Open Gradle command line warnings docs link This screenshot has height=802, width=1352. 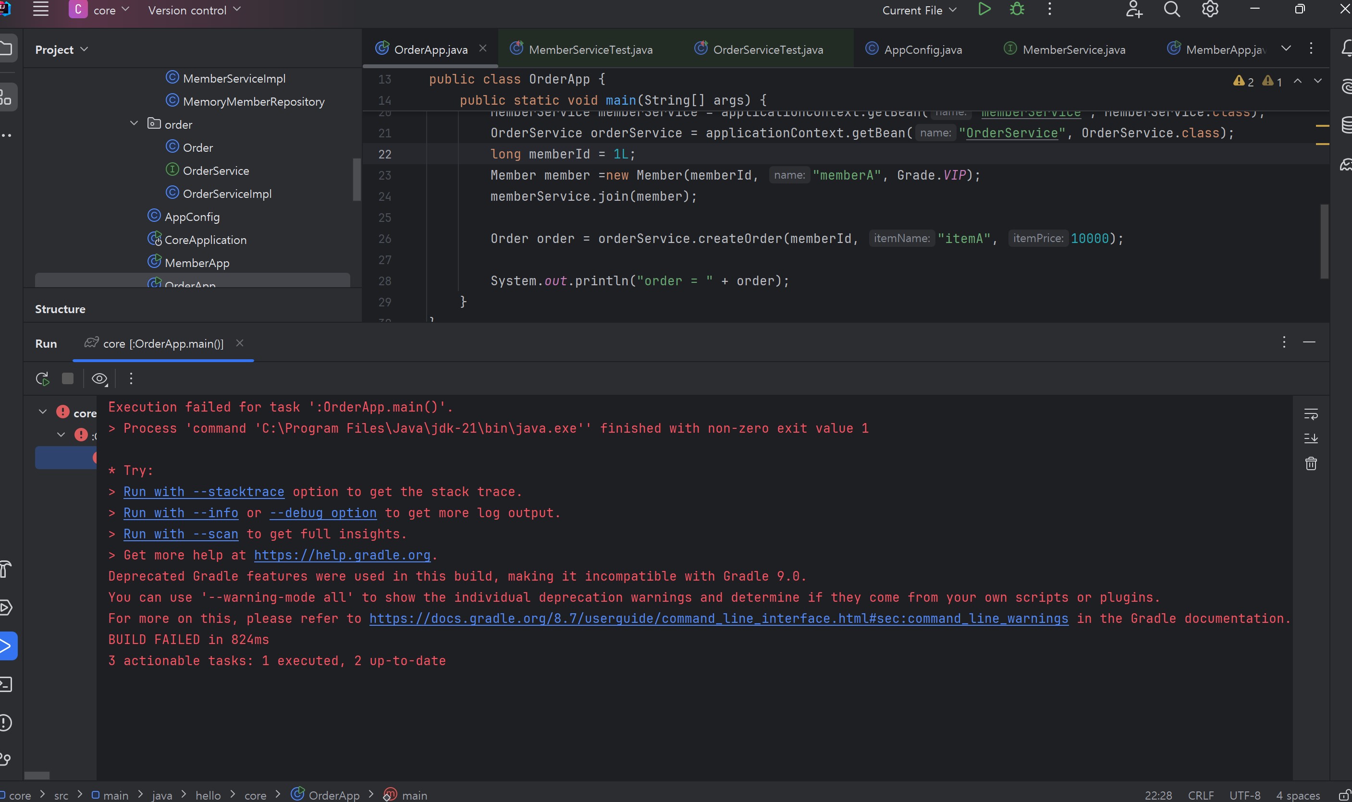[x=719, y=618]
